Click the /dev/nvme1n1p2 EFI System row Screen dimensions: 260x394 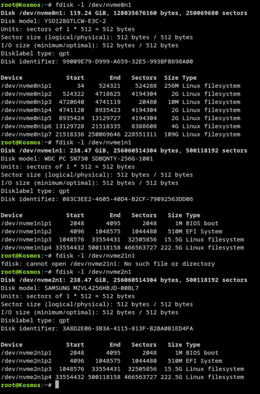pyautogui.click(x=111, y=232)
